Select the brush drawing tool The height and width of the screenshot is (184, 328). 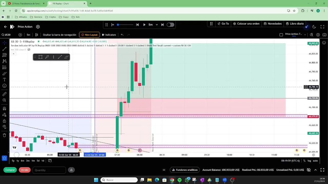pos(4,74)
